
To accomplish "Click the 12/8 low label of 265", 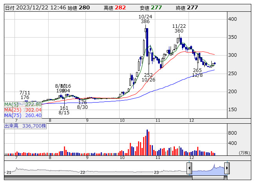I will (197, 72).
